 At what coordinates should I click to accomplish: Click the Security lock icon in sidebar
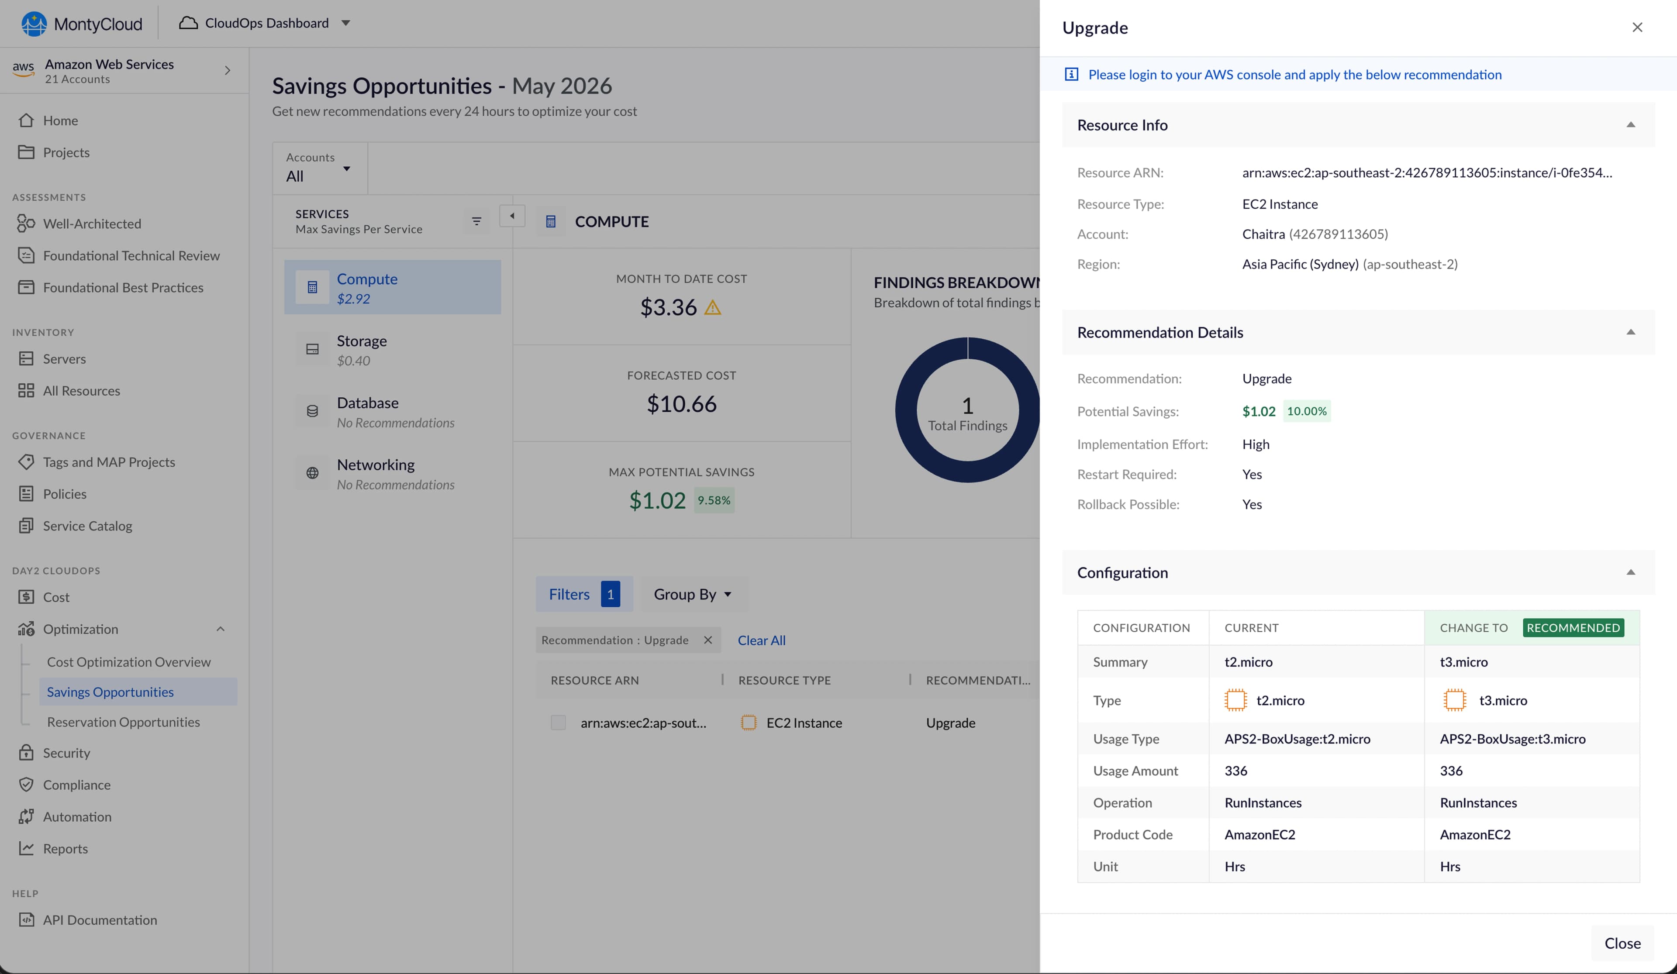coord(26,753)
